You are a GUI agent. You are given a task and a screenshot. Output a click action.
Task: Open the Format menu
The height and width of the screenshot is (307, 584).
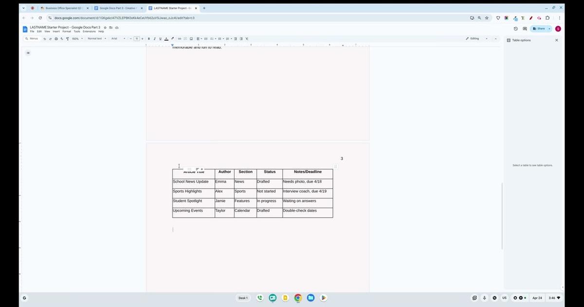point(67,31)
